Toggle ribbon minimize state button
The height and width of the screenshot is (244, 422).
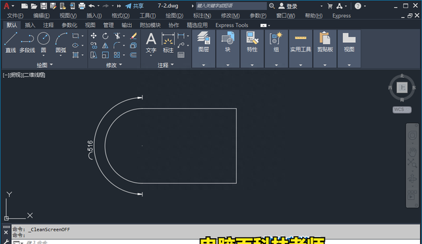264,25
